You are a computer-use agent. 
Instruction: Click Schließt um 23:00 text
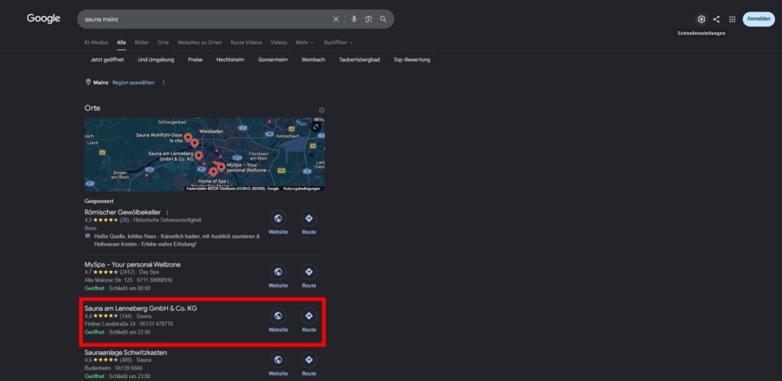pyautogui.click(x=130, y=376)
